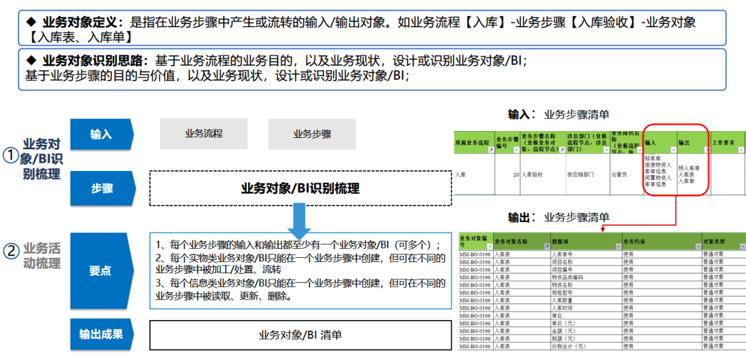The width and height of the screenshot is (746, 360).
Task: Open the 涉及部门 column filter dropdown
Action: pos(606,150)
